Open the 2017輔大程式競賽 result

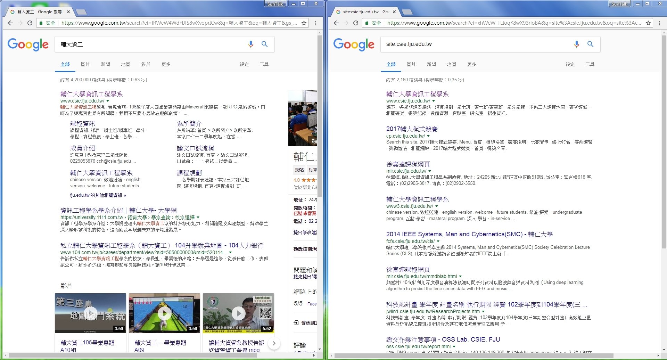(412, 129)
